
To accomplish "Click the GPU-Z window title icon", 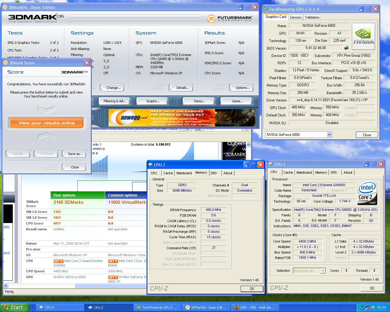I will click(x=266, y=9).
